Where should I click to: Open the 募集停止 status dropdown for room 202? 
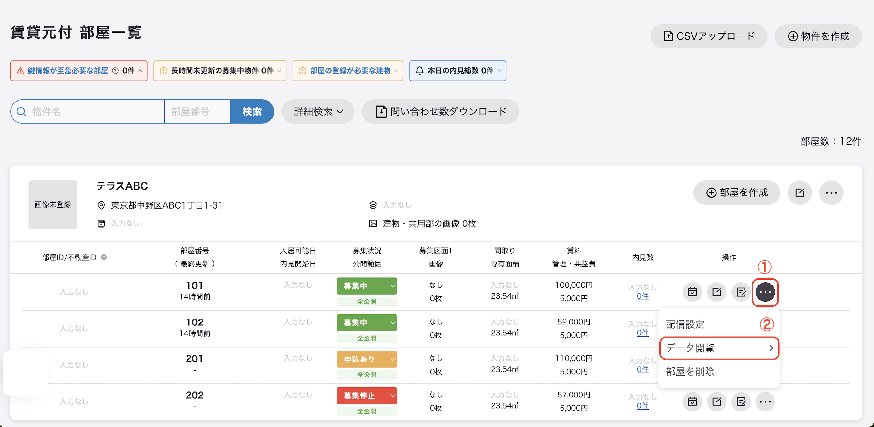(x=367, y=396)
